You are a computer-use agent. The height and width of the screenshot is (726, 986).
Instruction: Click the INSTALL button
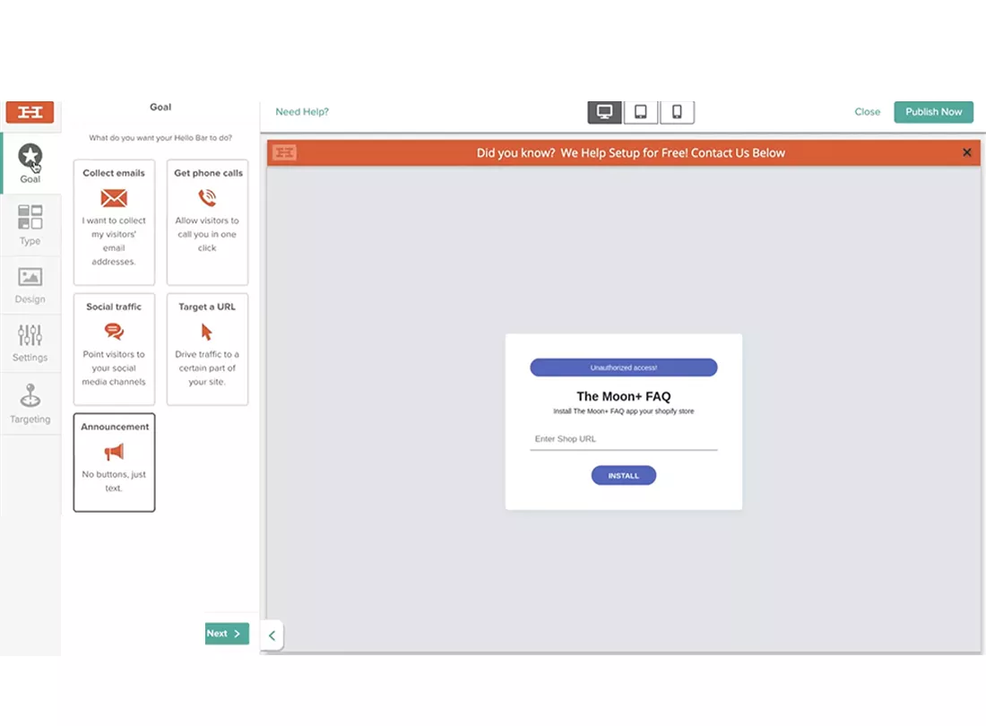[x=624, y=476]
